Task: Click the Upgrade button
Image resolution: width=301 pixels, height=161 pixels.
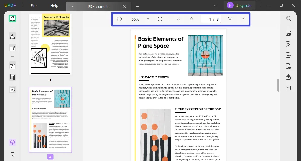Action: [240, 5]
